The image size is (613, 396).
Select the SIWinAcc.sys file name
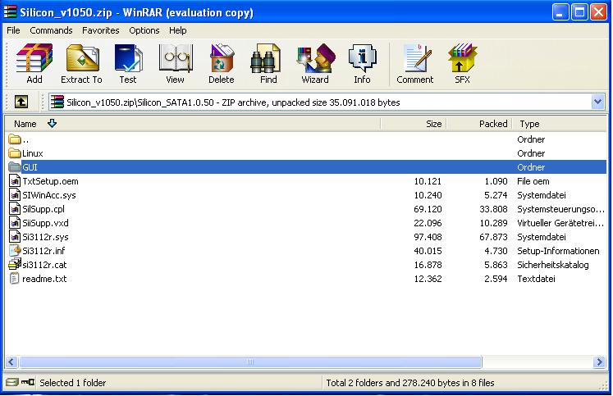pyautogui.click(x=49, y=195)
